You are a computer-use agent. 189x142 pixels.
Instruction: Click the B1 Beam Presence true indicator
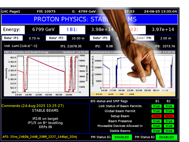(x=156, y=121)
